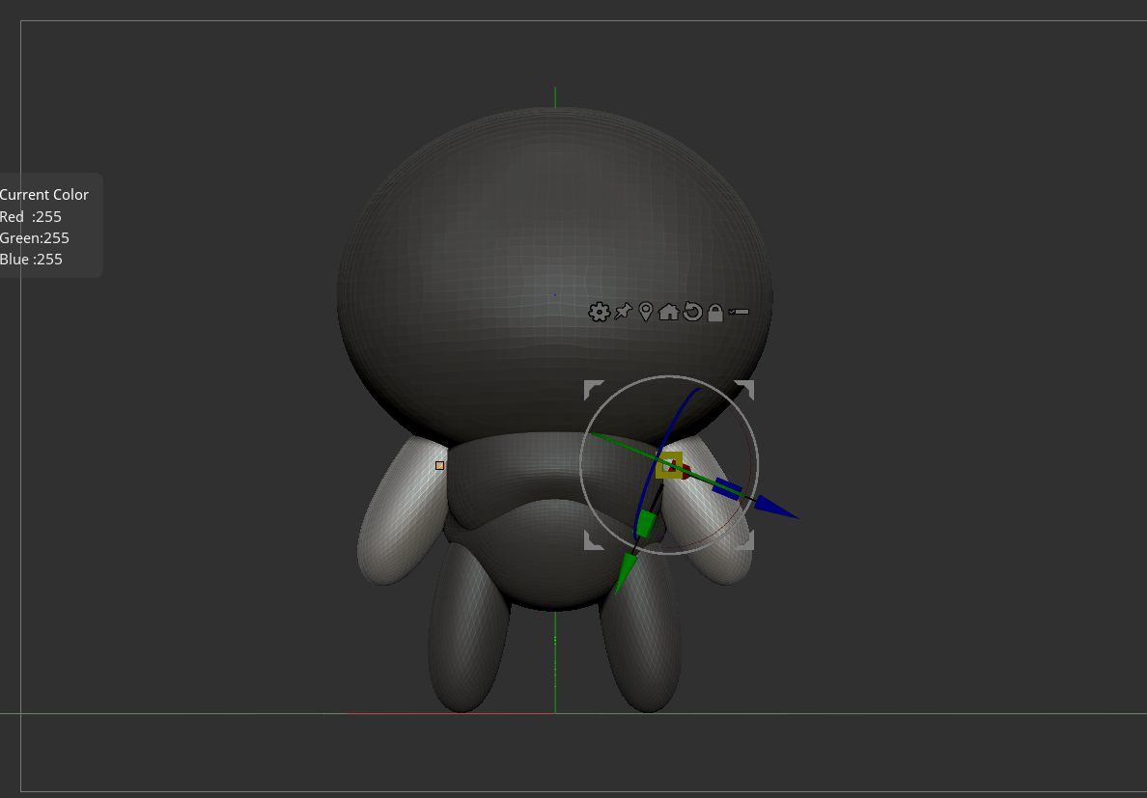Image resolution: width=1147 pixels, height=798 pixels.
Task: Open the gizmo Customize gear icon
Action: point(599,312)
